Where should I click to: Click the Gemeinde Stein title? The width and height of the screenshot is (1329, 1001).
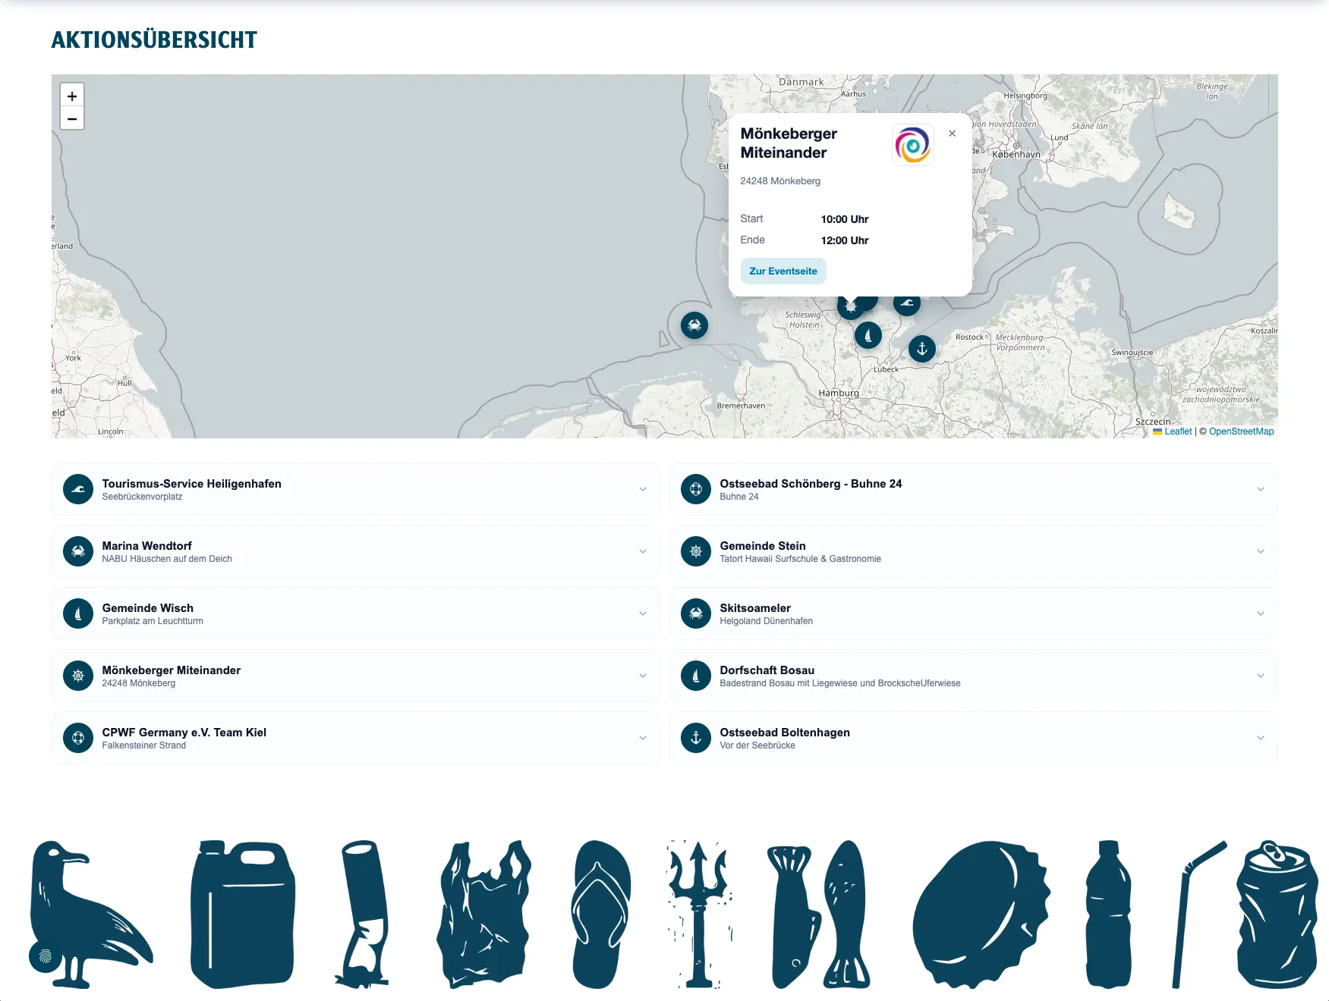(763, 546)
